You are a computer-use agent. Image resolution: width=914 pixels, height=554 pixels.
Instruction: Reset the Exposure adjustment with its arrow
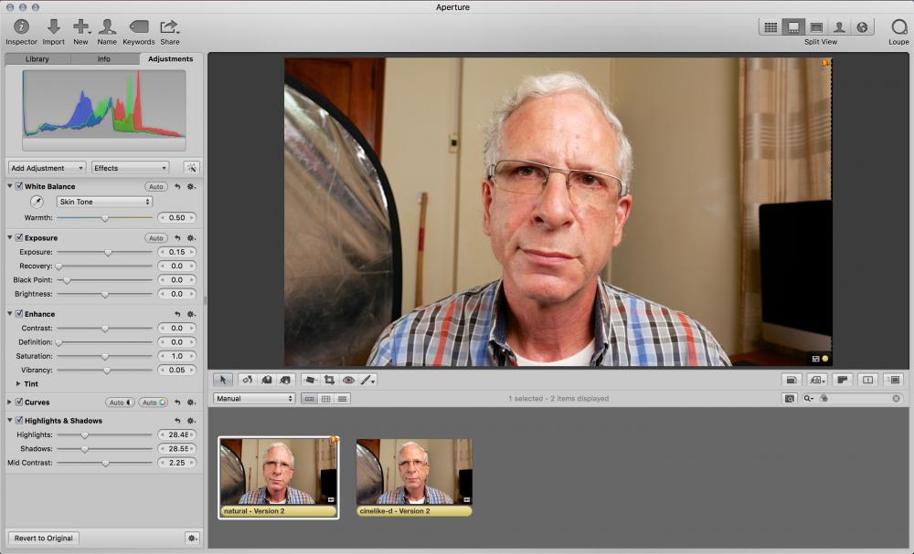[x=177, y=238]
